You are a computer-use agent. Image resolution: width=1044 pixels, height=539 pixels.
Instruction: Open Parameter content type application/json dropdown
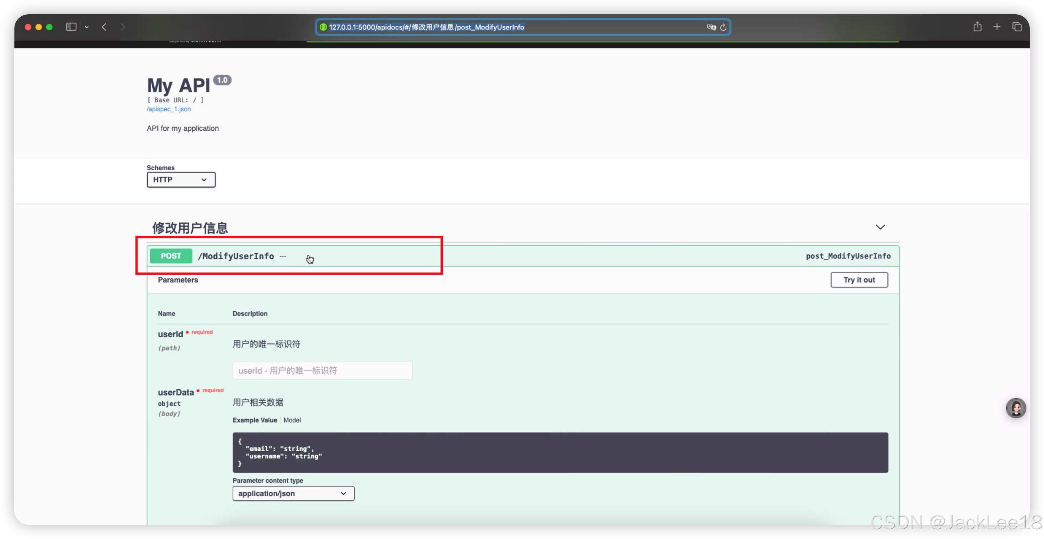(x=293, y=493)
